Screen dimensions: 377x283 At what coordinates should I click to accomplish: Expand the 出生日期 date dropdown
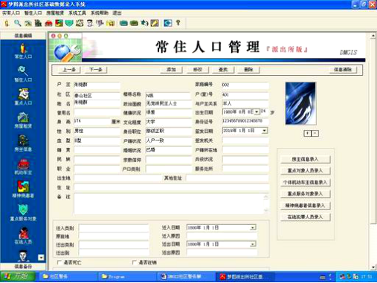click(x=257, y=112)
